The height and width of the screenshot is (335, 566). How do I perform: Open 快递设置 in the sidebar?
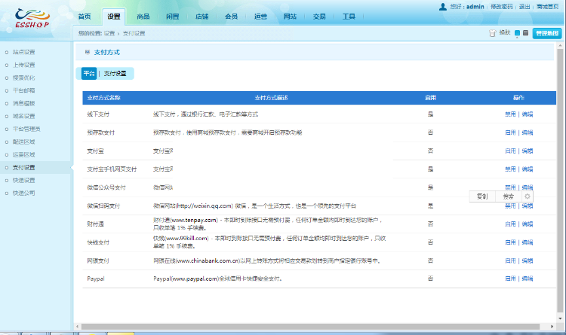click(x=24, y=180)
